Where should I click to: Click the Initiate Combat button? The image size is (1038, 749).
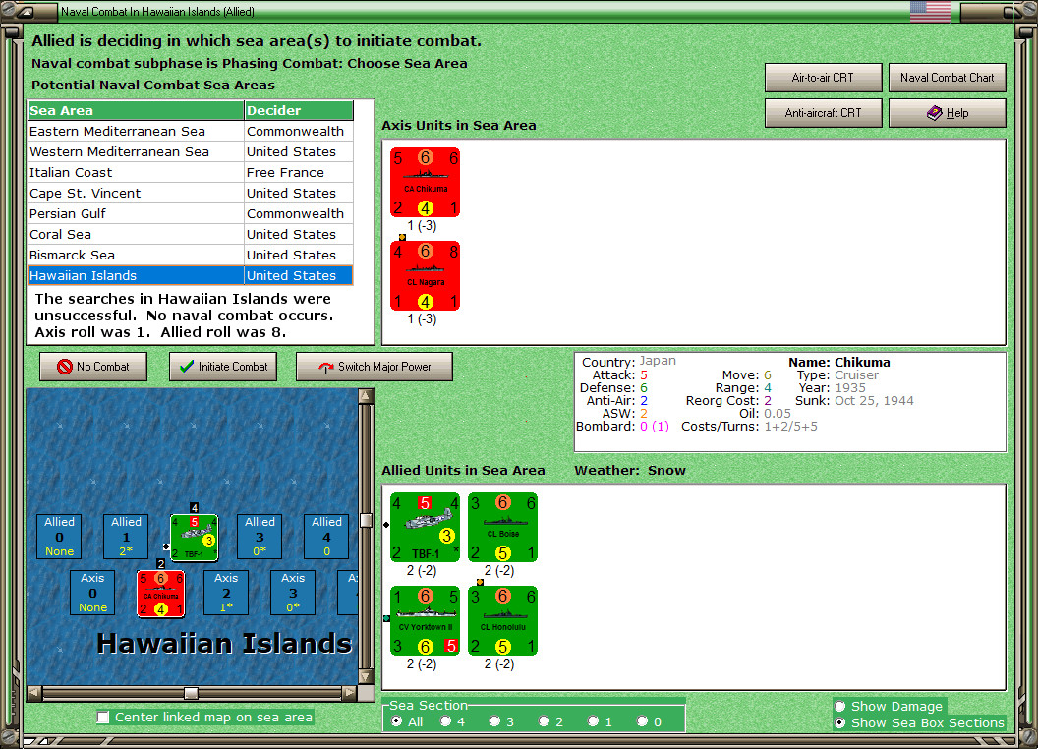point(223,367)
